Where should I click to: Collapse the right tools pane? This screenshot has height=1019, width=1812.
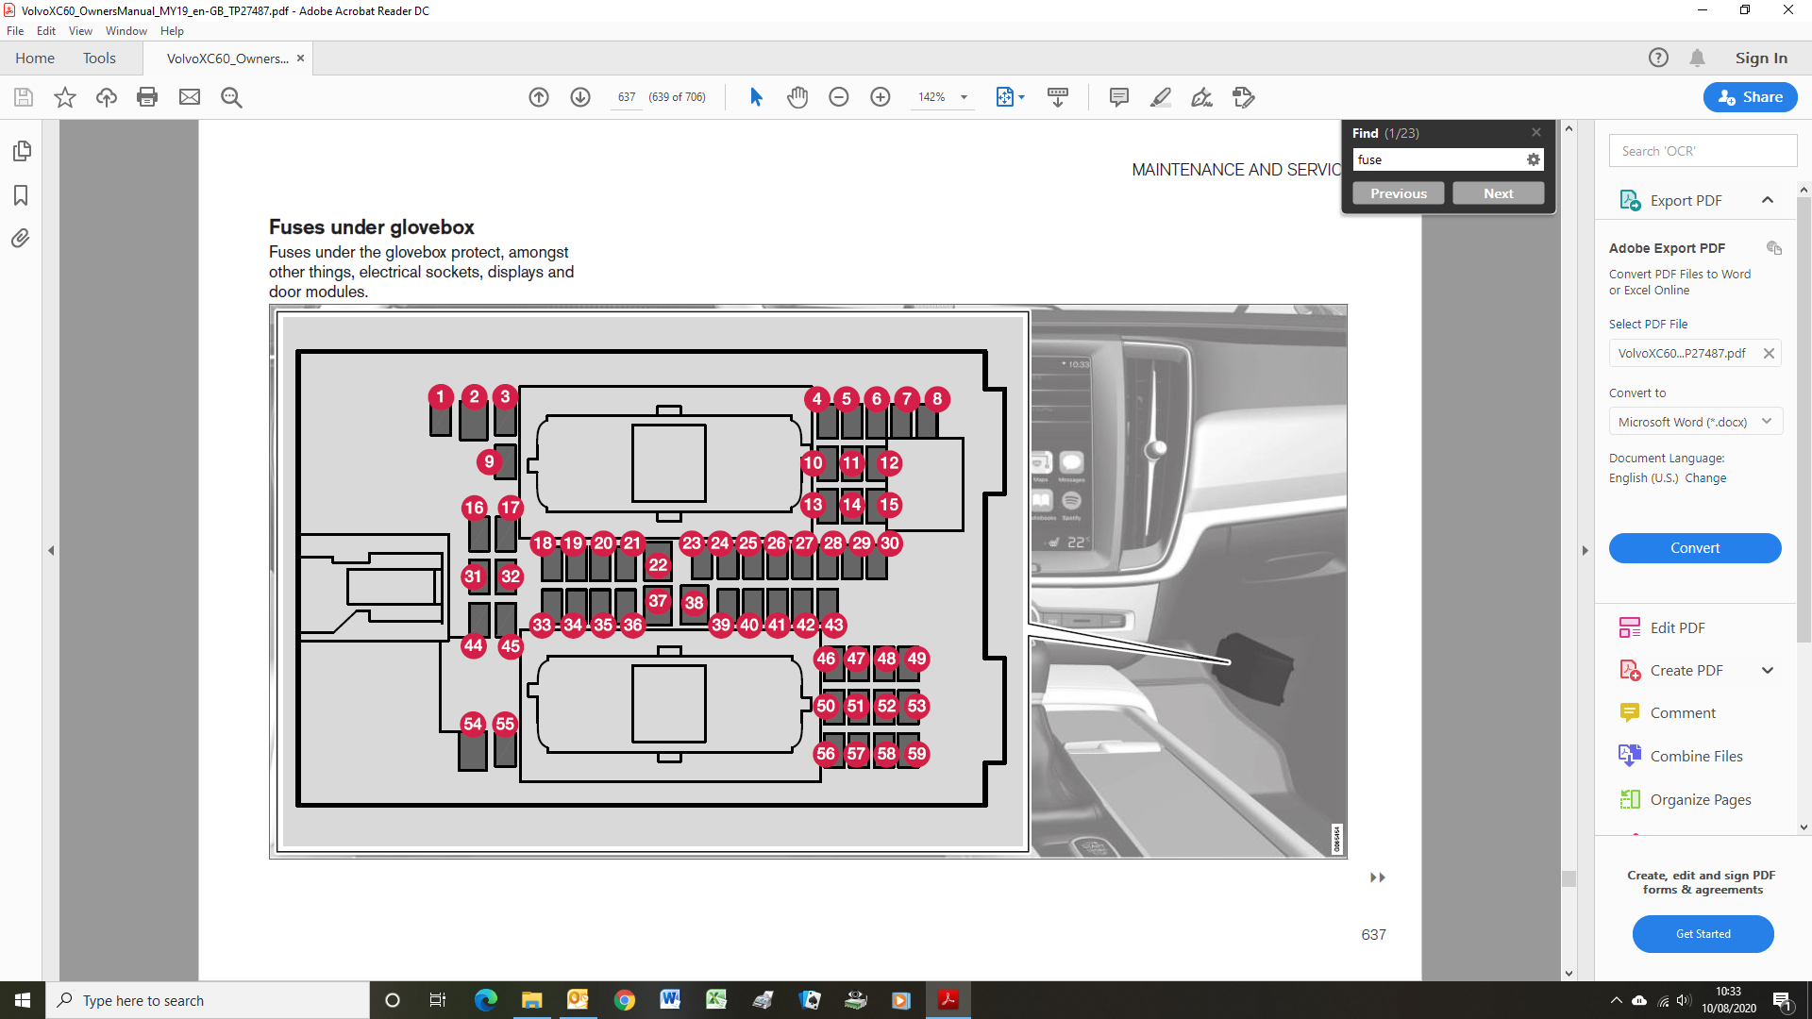(1585, 550)
